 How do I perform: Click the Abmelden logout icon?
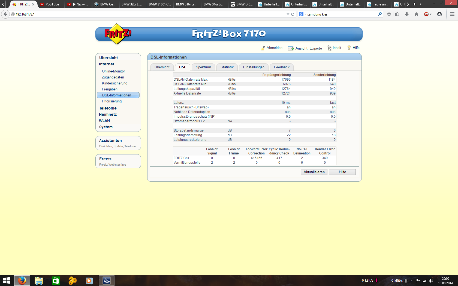(263, 48)
